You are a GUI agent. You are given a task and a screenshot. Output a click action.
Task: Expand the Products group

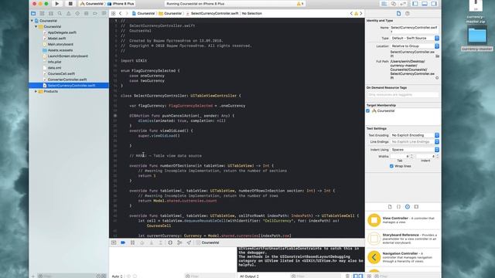(x=36, y=91)
